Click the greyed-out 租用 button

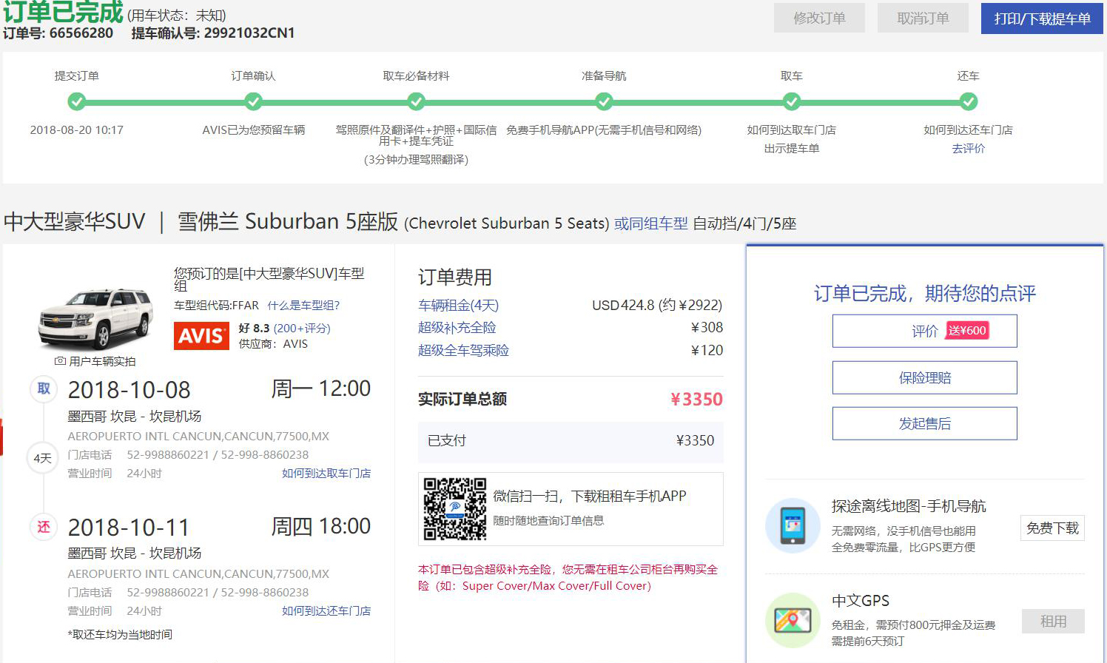(x=1053, y=621)
